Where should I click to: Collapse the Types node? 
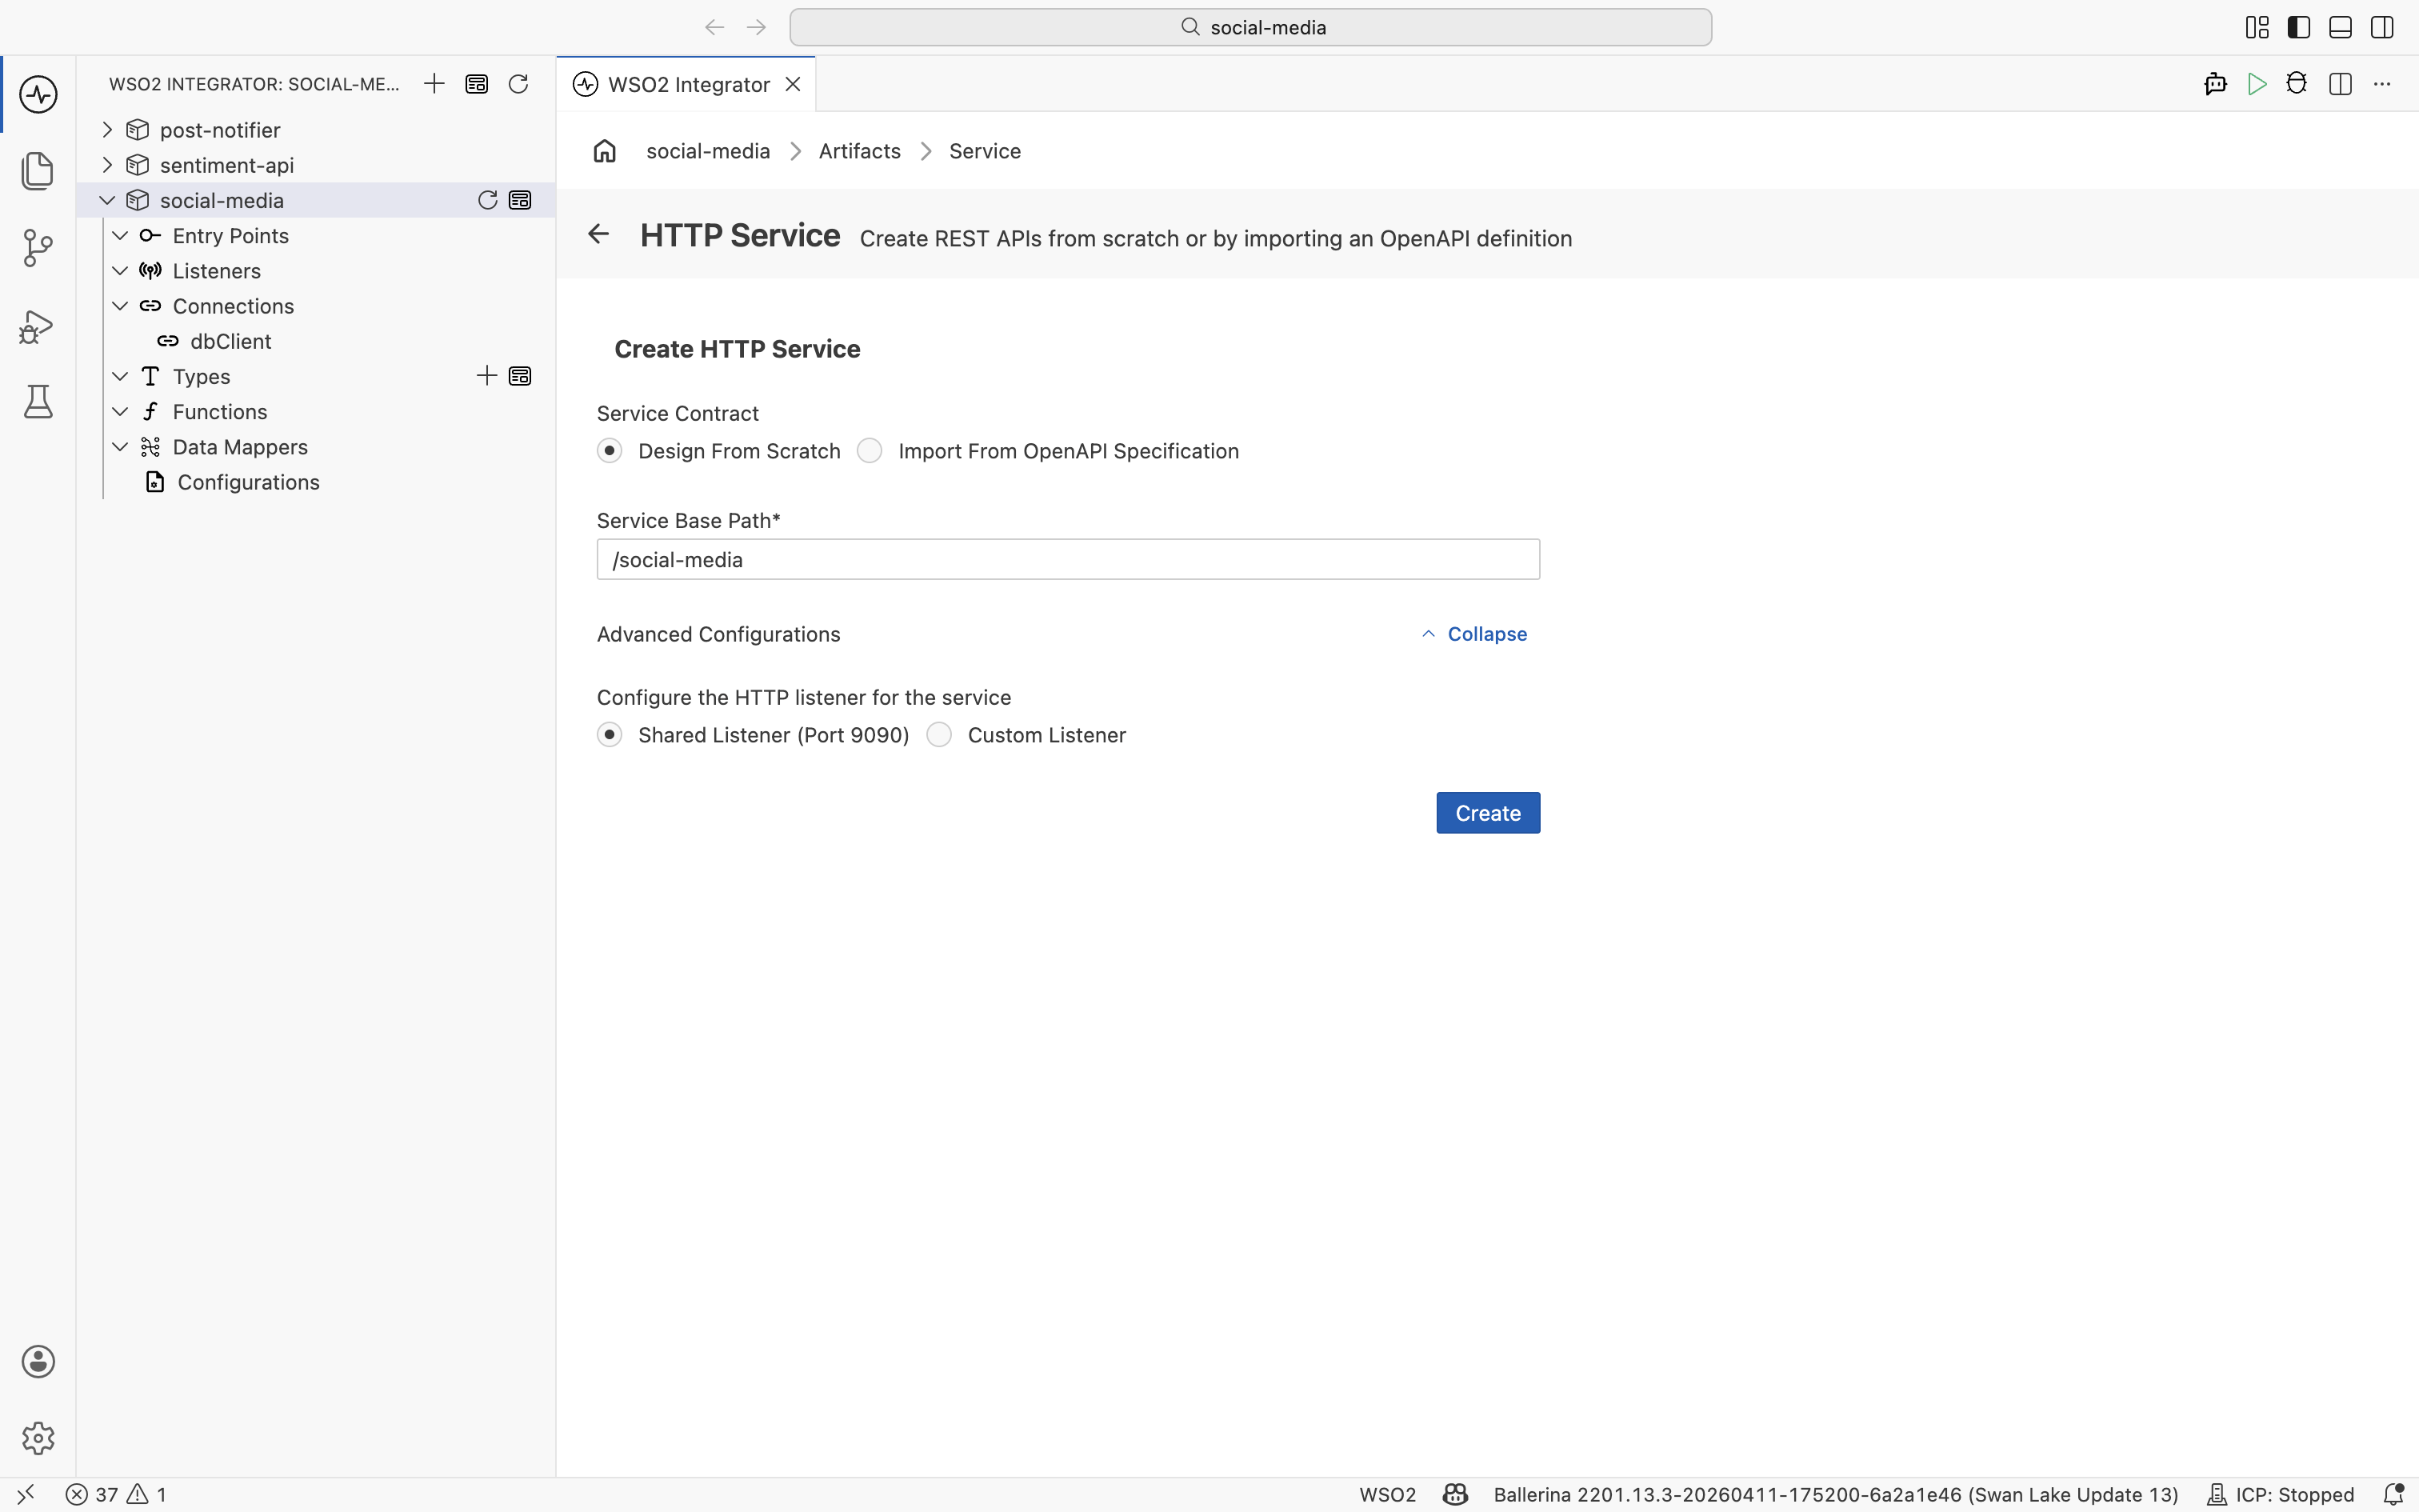pyautogui.click(x=120, y=376)
